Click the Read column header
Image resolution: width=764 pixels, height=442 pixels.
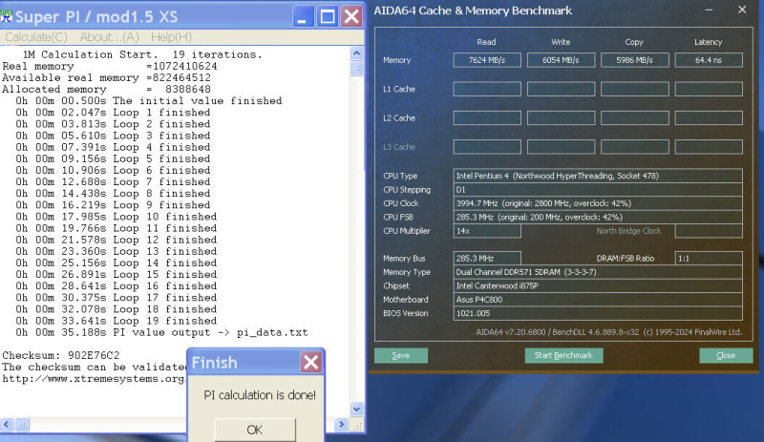486,42
